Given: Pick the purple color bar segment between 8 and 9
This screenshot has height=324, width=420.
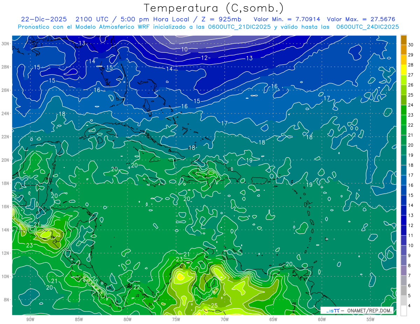Looking at the screenshot, I should click(404, 261).
